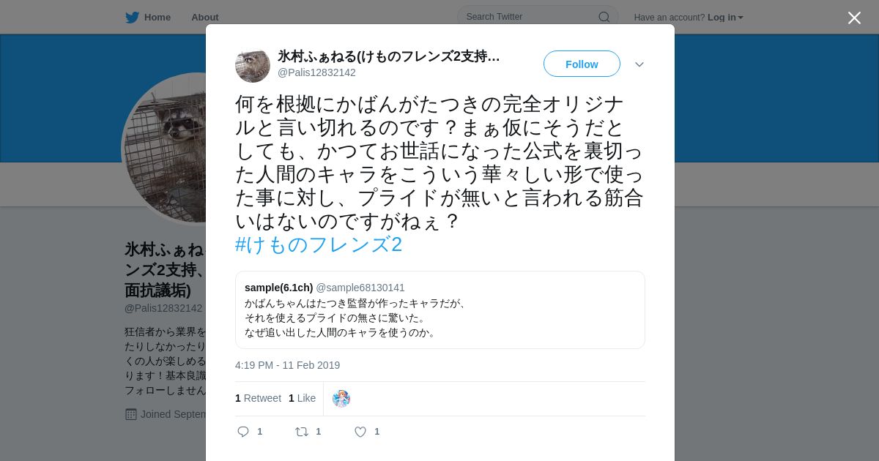This screenshot has height=461, width=879.
Task: Click the reply speech bubble icon
Action: [x=243, y=432]
